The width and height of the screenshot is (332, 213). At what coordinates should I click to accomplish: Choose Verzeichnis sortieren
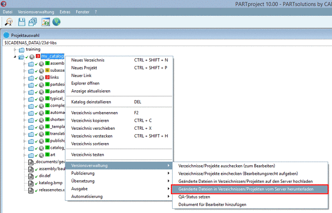coord(119,144)
